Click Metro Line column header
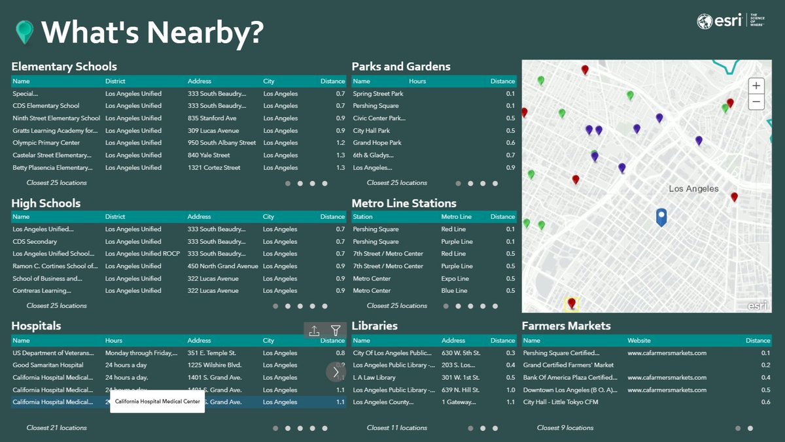The height and width of the screenshot is (442, 785). (x=456, y=217)
